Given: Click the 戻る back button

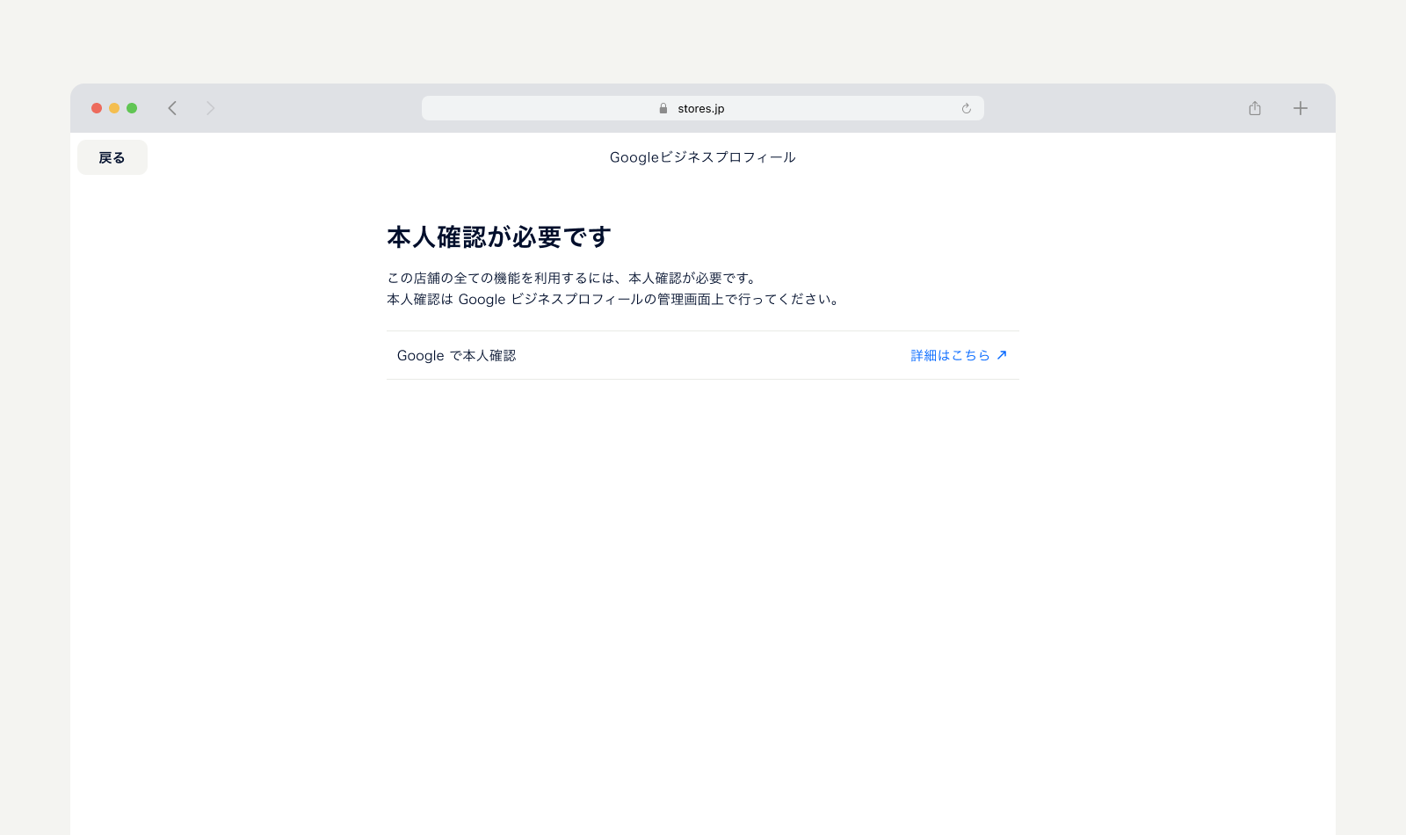Looking at the screenshot, I should tap(112, 157).
